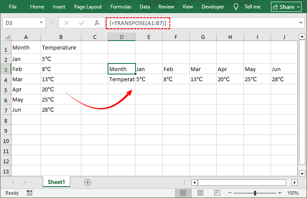Click the Insert Function fx icon
307x198 pixels.
[x=97, y=23]
